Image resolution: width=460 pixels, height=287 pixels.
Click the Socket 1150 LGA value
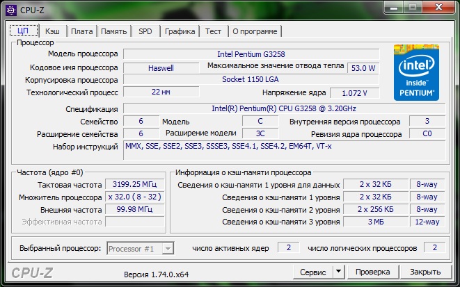click(x=251, y=79)
